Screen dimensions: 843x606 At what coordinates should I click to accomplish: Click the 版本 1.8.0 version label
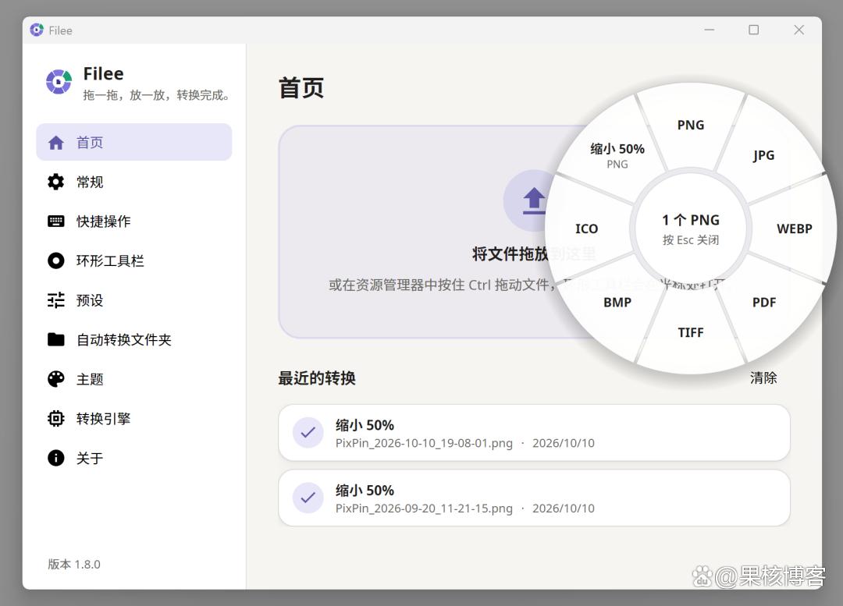74,564
